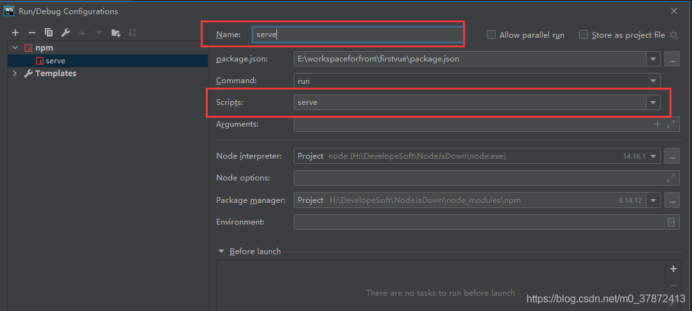
Task: Select the serve configuration in tree
Action: [x=108, y=61]
